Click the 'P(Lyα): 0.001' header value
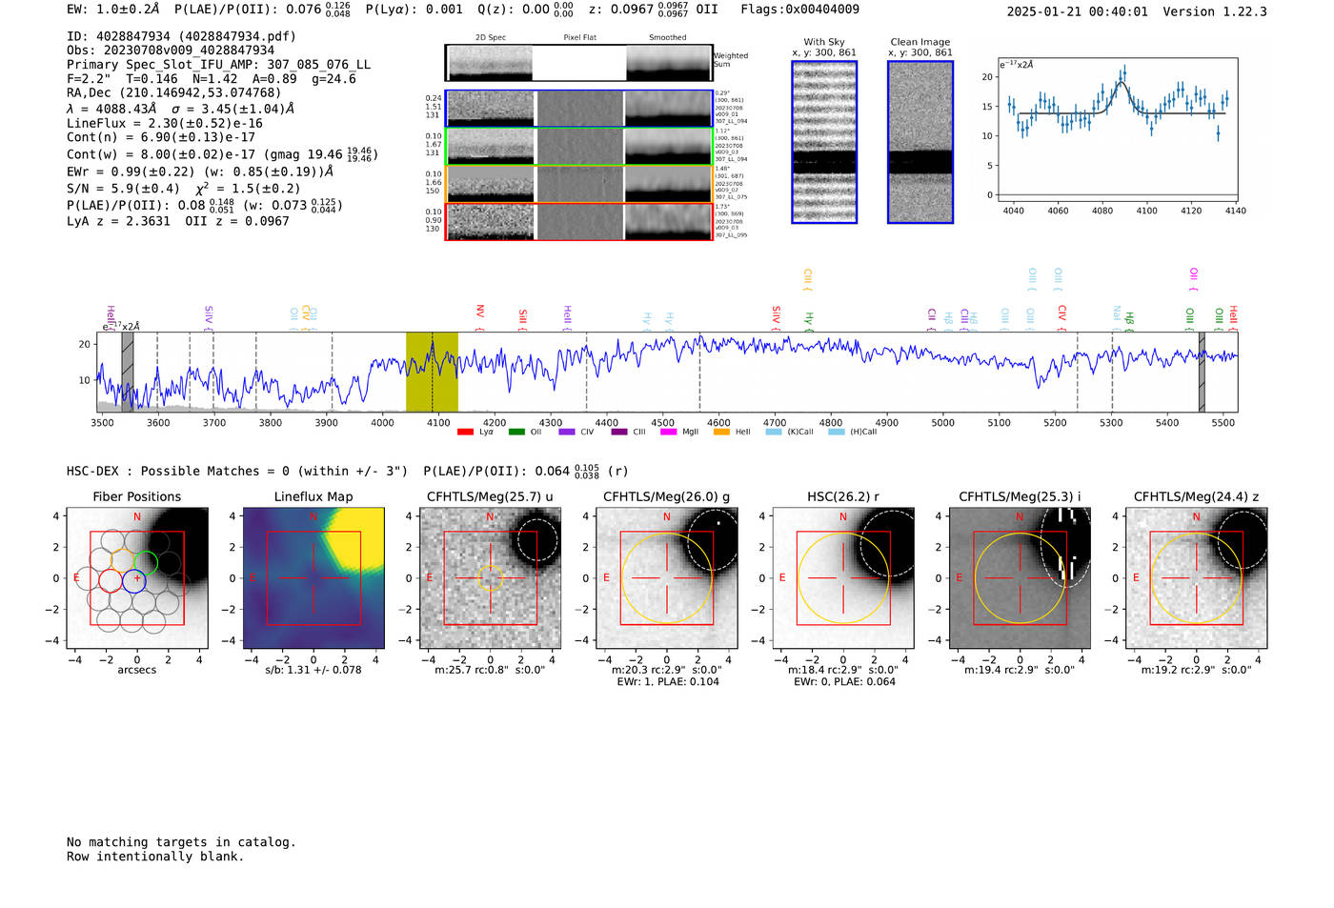The height and width of the screenshot is (908, 1334). pos(414,10)
